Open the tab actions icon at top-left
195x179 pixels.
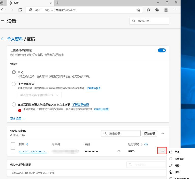[2, 3]
